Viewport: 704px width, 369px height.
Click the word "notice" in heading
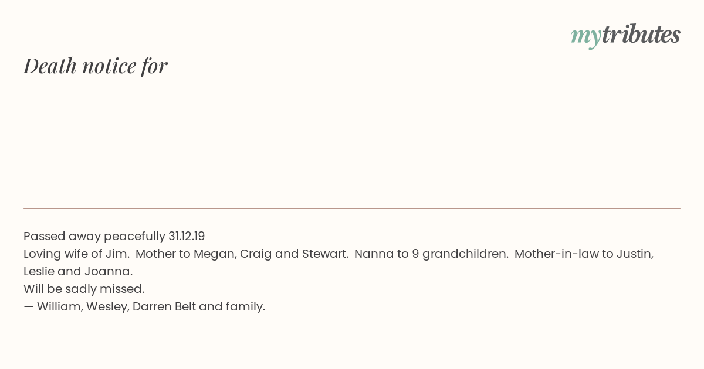click(x=109, y=66)
